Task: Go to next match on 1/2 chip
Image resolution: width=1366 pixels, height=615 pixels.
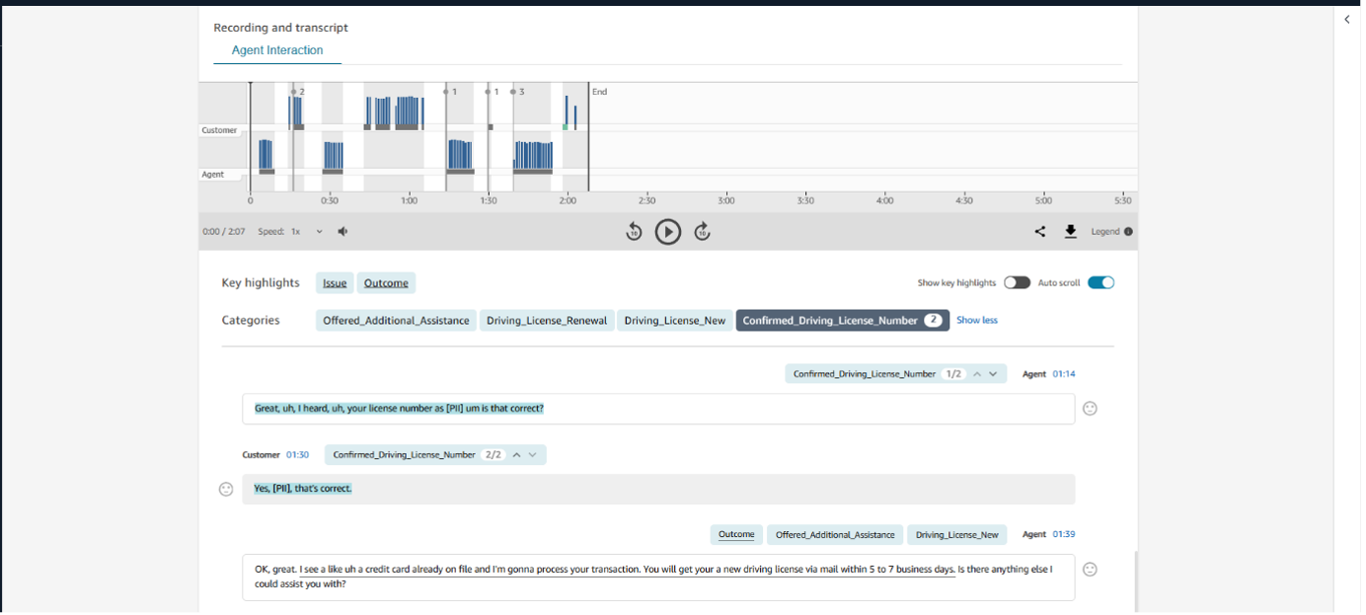Action: point(994,374)
